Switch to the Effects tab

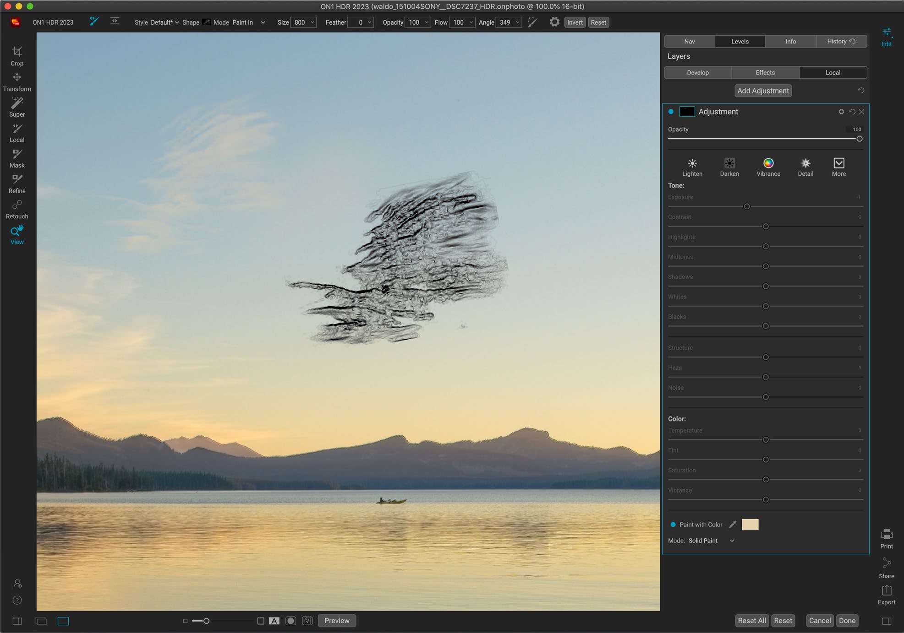click(x=765, y=72)
